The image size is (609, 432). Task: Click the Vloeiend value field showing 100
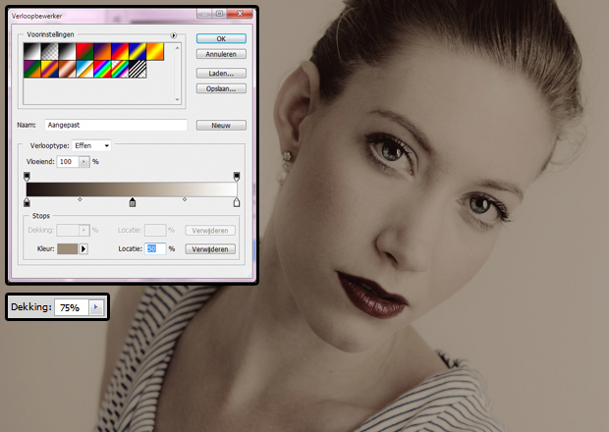[x=68, y=161]
